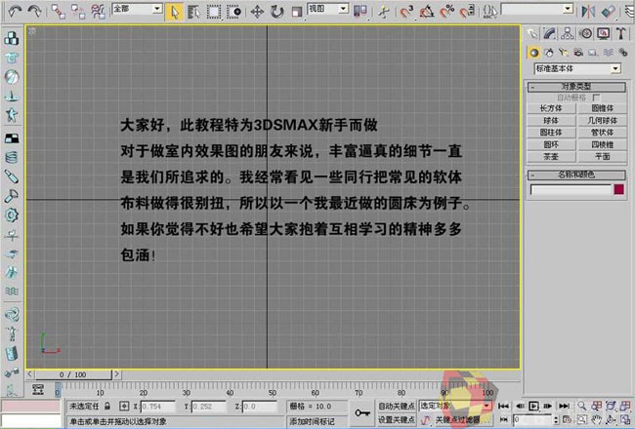635x429 pixels.
Task: Switch to the Hierarchy command panel tab
Action: pos(568,33)
